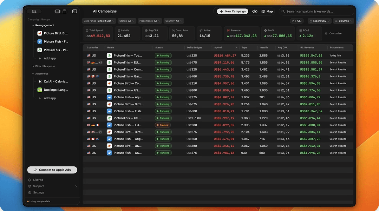Viewport: 379px width, 211px height.
Task: Click Paused status of Picture Fish — EU...
Action: (x=162, y=125)
